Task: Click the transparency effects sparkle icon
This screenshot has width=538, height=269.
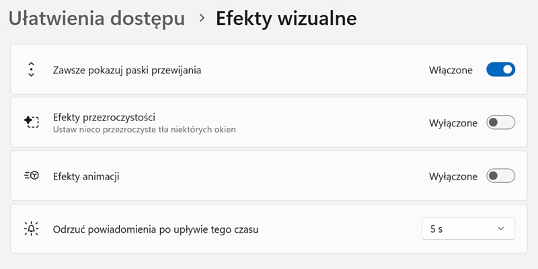Action: tap(31, 122)
